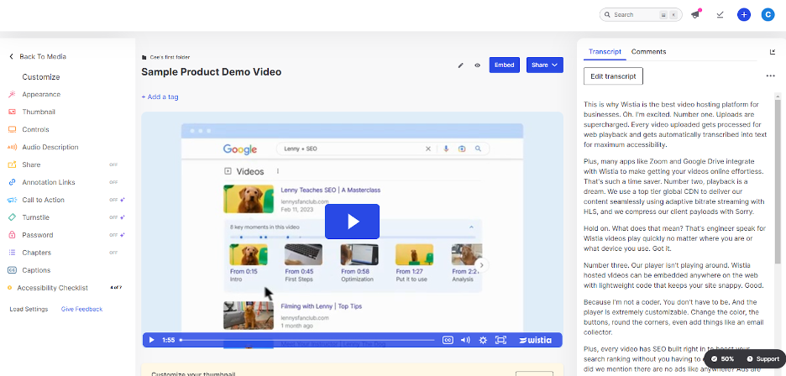This screenshot has height=376, width=786.
Task: Click the Thumbnail image icon in sidebar
Action: point(12,112)
